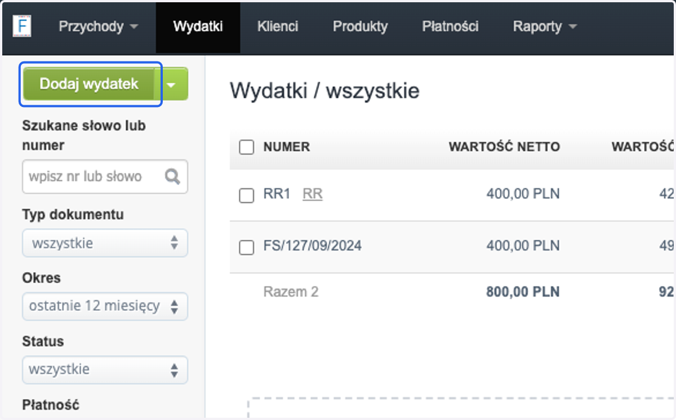Open the Okres dropdown showing ostatnie 12 miesięcy
Viewport: 676px width, 420px height.
coord(105,306)
